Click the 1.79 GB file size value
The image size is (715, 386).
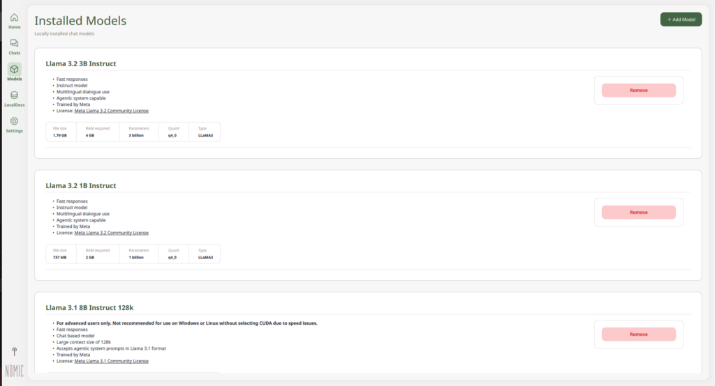60,135
